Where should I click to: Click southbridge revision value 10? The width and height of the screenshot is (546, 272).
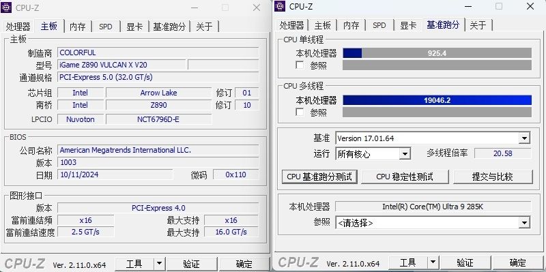click(x=247, y=105)
